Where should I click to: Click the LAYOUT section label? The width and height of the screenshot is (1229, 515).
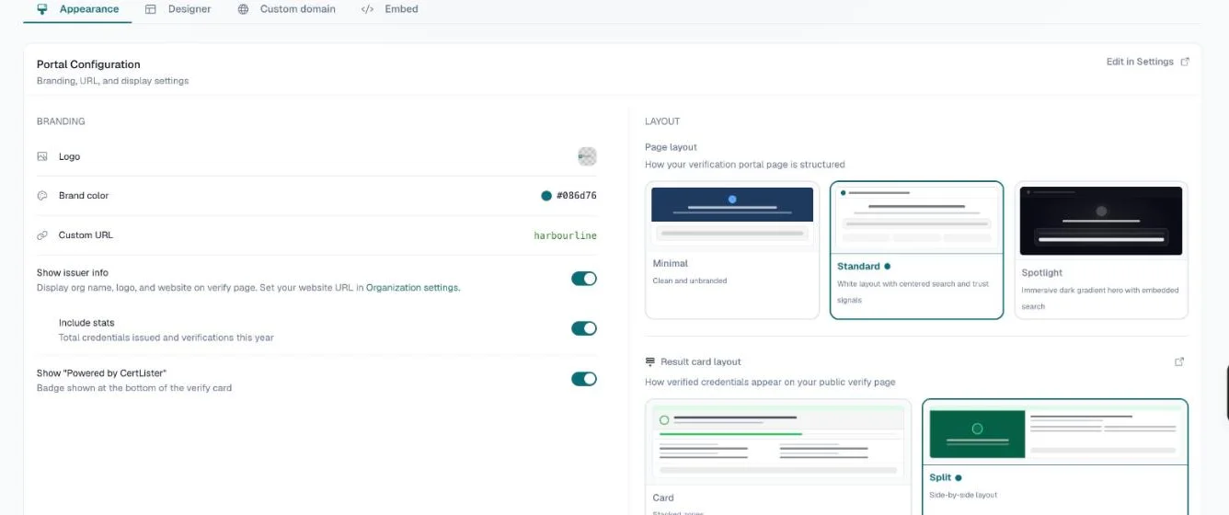pyautogui.click(x=662, y=121)
